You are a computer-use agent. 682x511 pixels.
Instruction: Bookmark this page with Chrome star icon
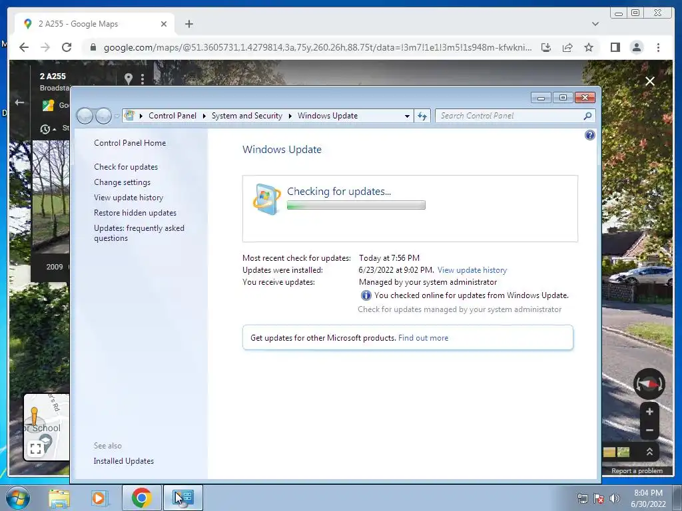point(589,47)
